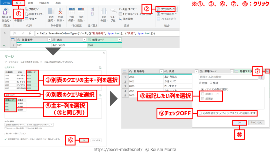Click OK in the Merge dialog
The image size is (270, 152).
[84, 140]
